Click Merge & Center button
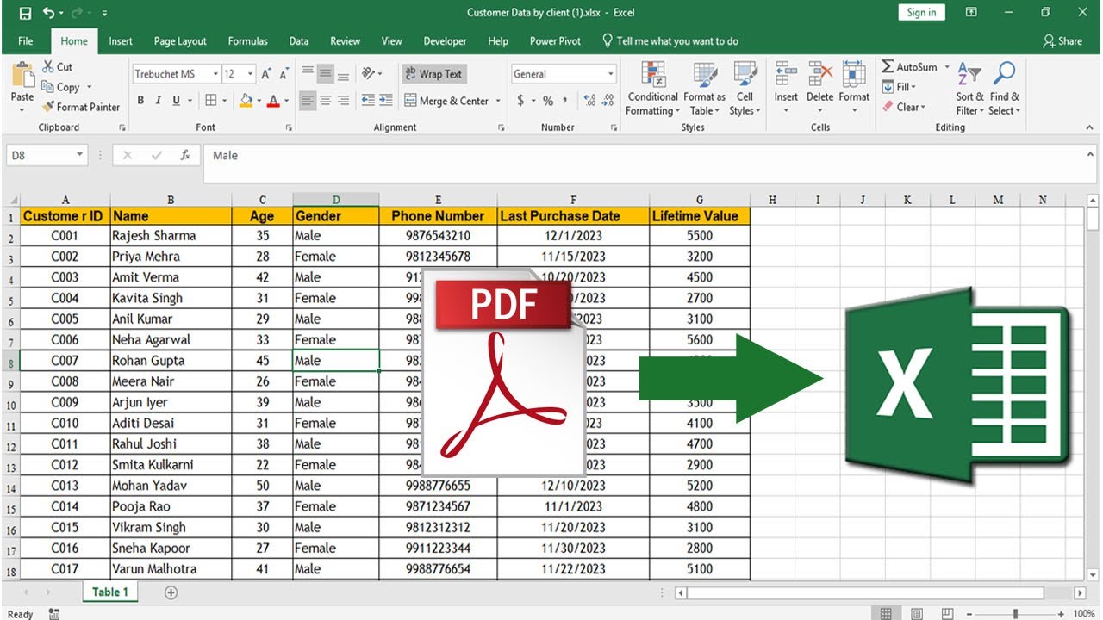1103x620 pixels. [x=446, y=101]
